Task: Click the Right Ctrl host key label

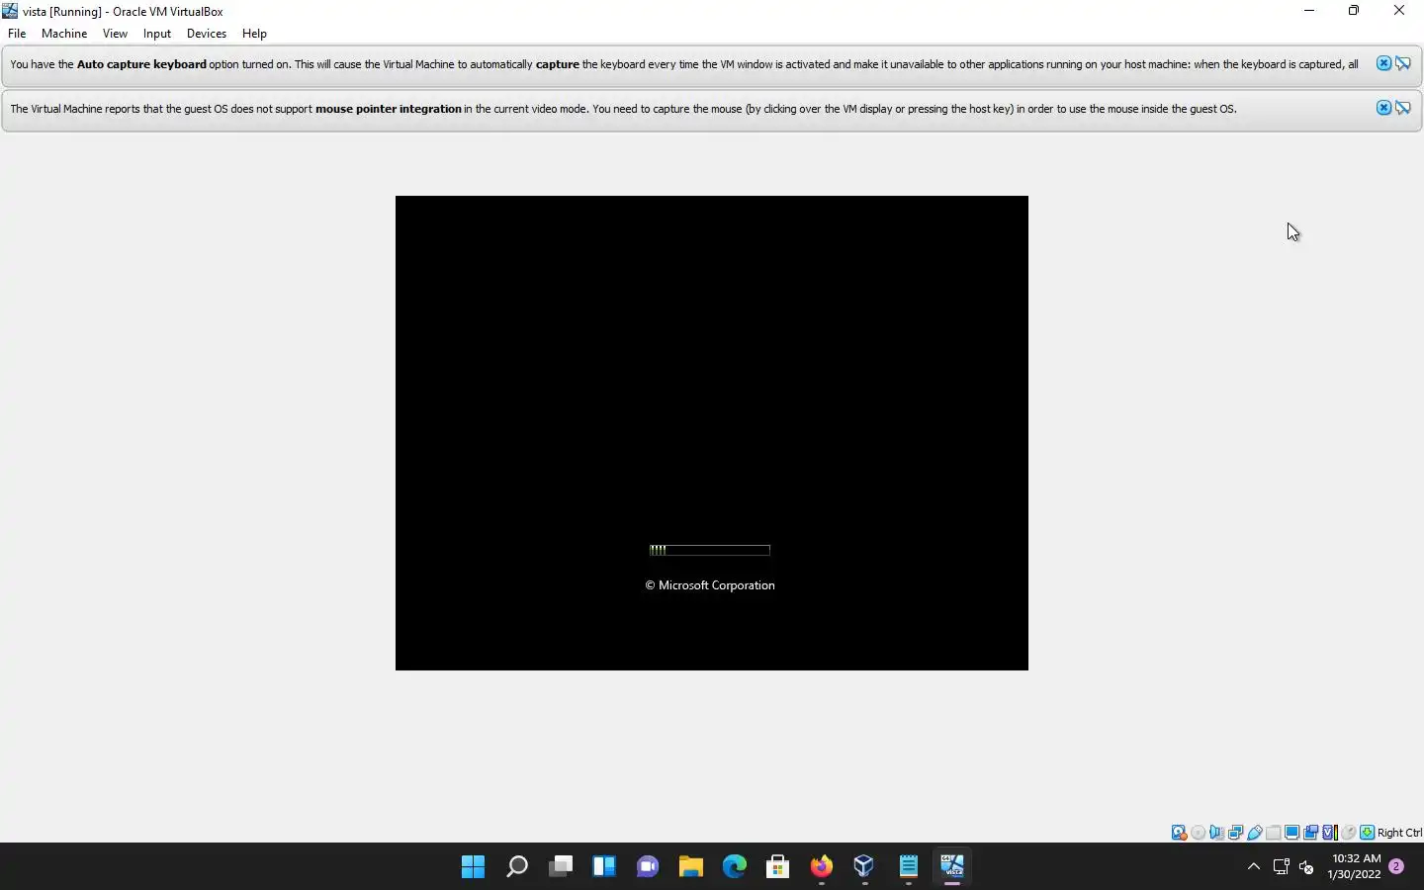Action: click(1399, 833)
